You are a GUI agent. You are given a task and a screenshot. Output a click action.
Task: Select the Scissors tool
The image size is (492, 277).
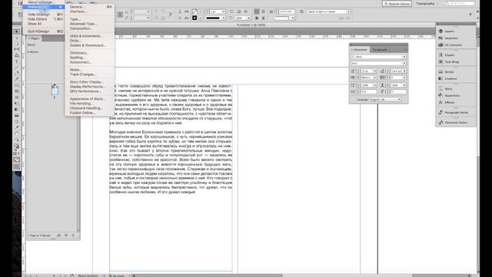point(17,98)
